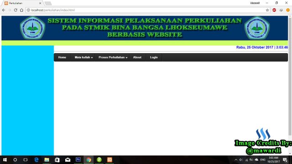292x164 pixels.
Task: Open Microsoft Store from taskbar
Action: click(x=57, y=160)
